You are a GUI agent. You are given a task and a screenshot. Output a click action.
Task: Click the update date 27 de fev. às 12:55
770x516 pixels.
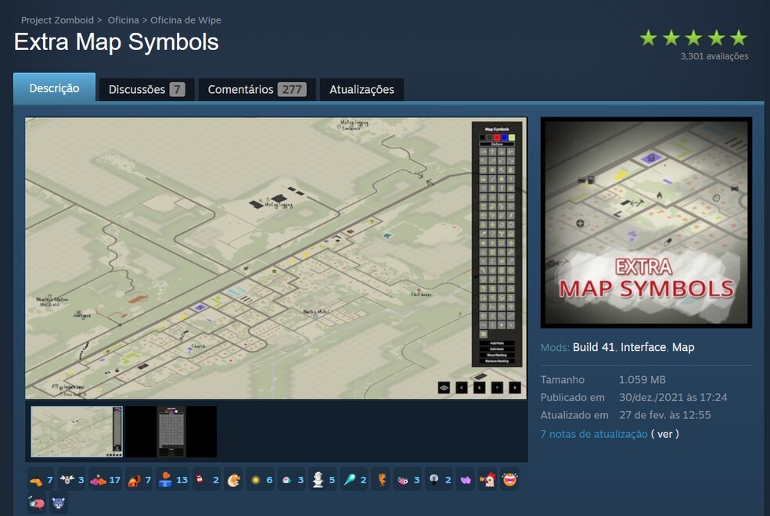(664, 415)
